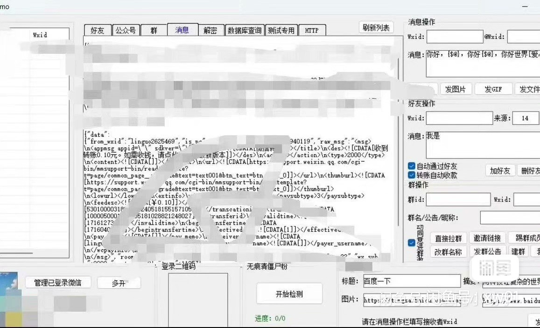Select the 测试专用 tab
This screenshot has width=540, height=328.
pyautogui.click(x=281, y=30)
